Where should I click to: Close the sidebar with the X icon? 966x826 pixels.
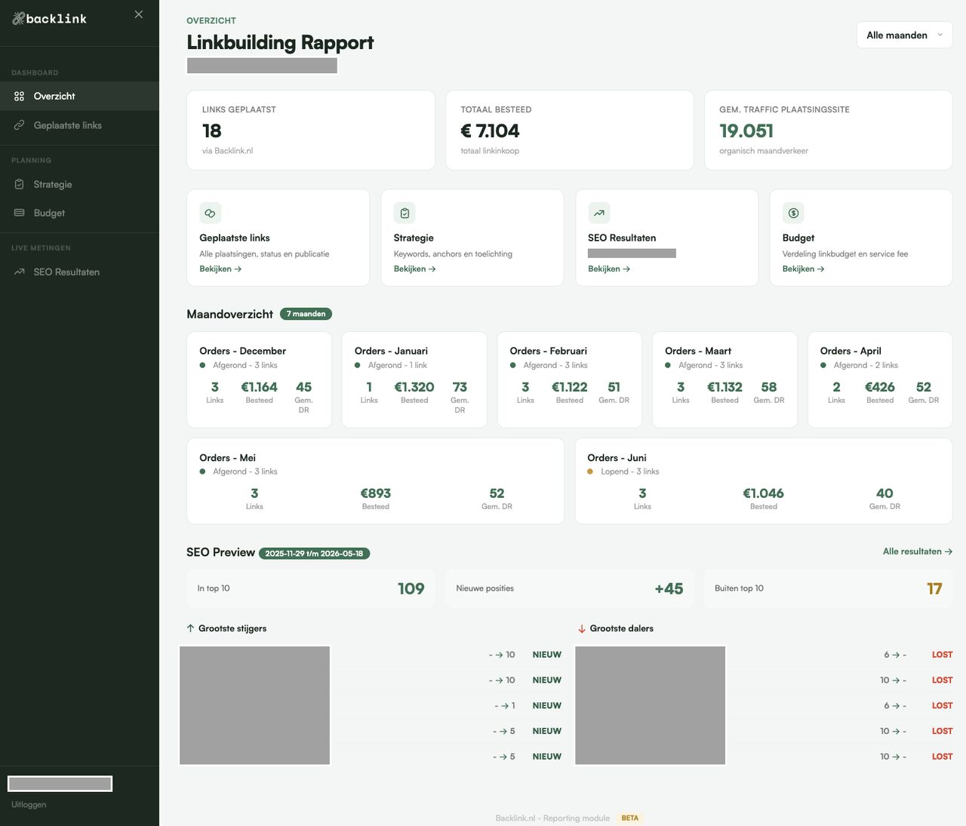click(139, 14)
